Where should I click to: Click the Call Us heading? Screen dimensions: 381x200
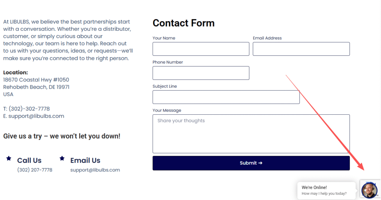(29, 160)
